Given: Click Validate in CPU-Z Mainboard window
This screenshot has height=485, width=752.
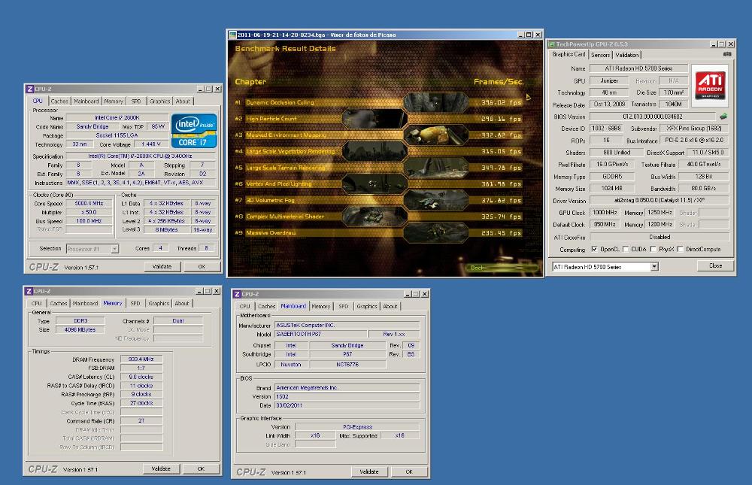Looking at the screenshot, I should pos(369,471).
